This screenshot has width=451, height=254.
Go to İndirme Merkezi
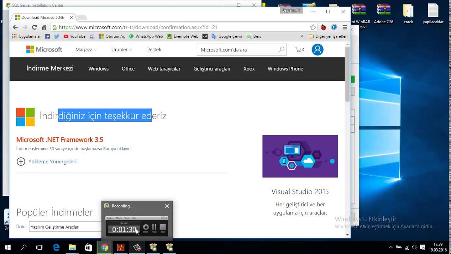(50, 68)
